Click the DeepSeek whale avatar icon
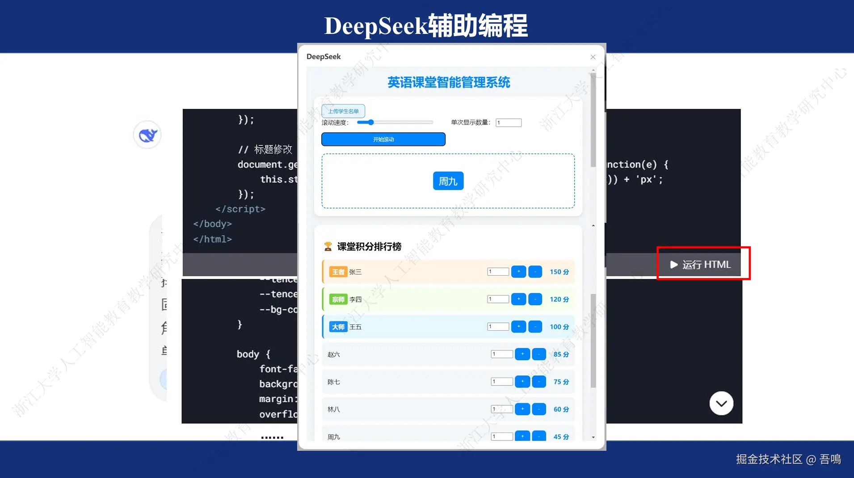This screenshot has height=478, width=854. click(x=147, y=135)
